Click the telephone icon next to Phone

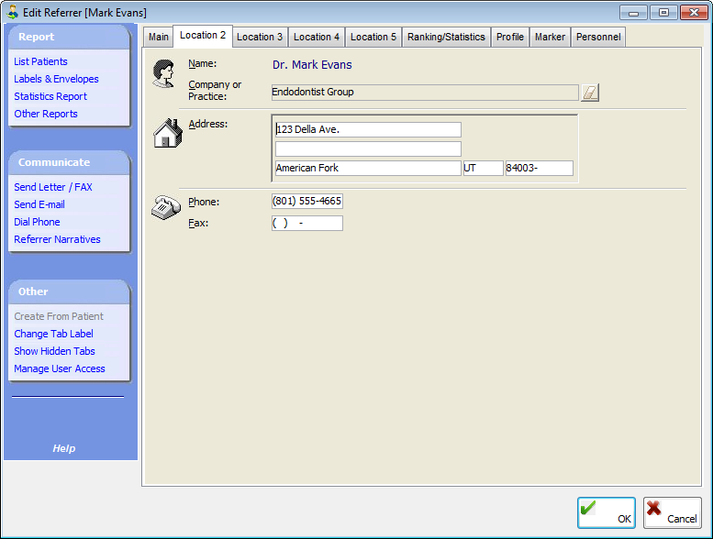[165, 209]
